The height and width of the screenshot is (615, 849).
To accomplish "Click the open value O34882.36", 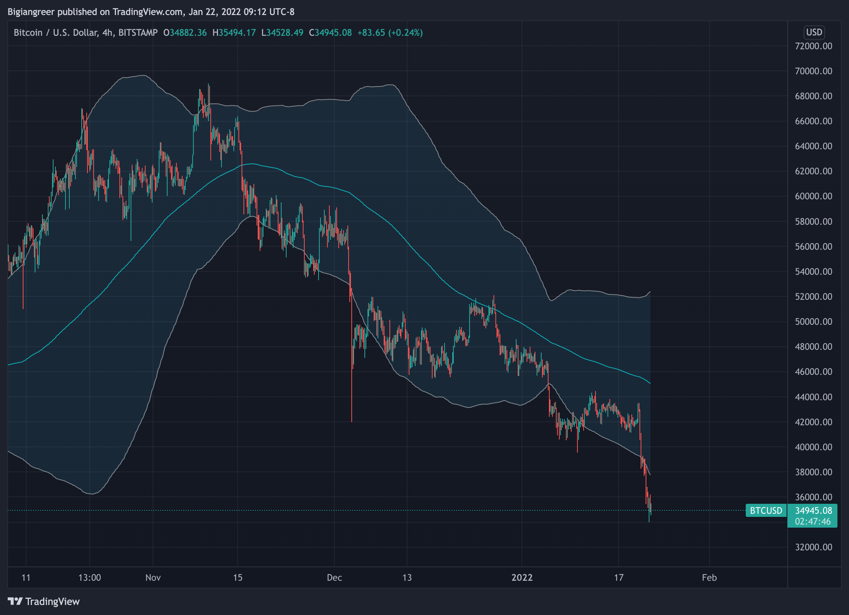I will tap(185, 33).
